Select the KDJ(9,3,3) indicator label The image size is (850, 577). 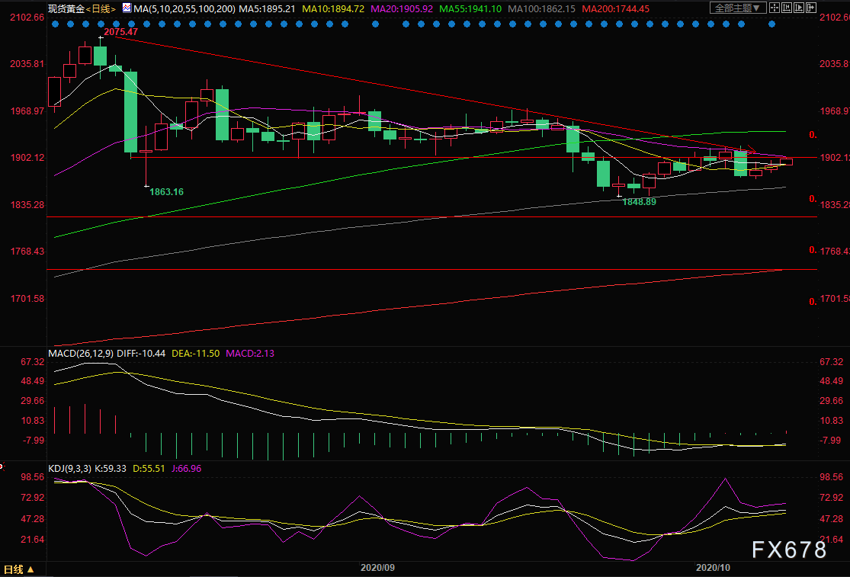70,468
